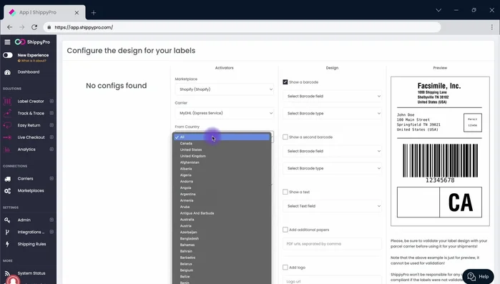Select All in country list
Viewport: 500px width, 284px height.
[222, 137]
